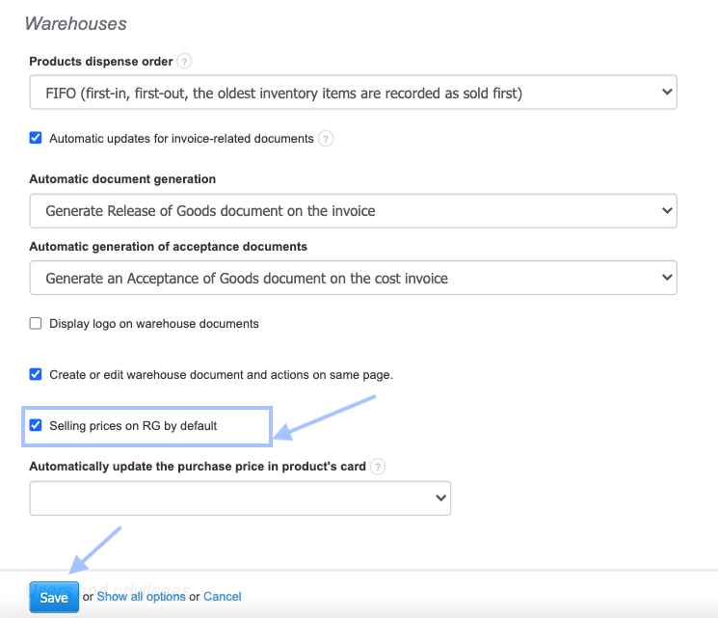This screenshot has height=618, width=718.
Task: Open help tooltip for Automatic updates checkbox
Action: coord(326,139)
